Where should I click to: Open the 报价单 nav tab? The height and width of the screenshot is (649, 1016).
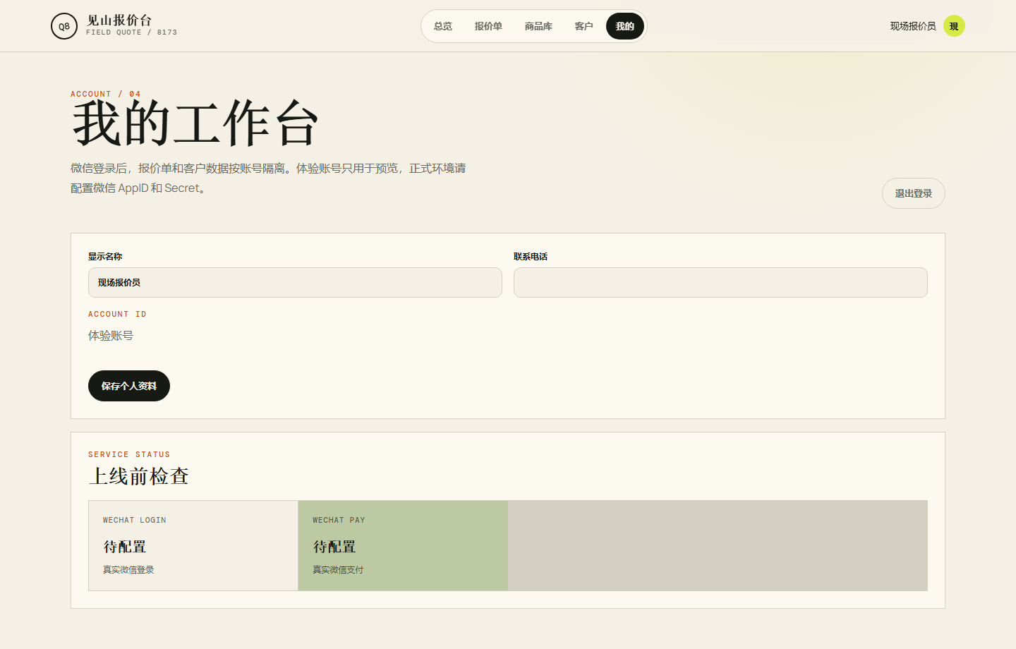coord(488,26)
